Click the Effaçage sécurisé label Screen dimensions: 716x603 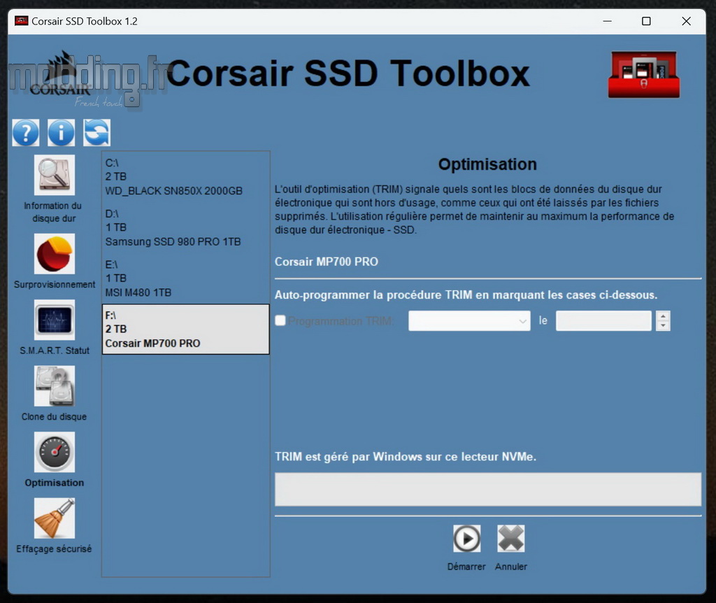tap(55, 548)
